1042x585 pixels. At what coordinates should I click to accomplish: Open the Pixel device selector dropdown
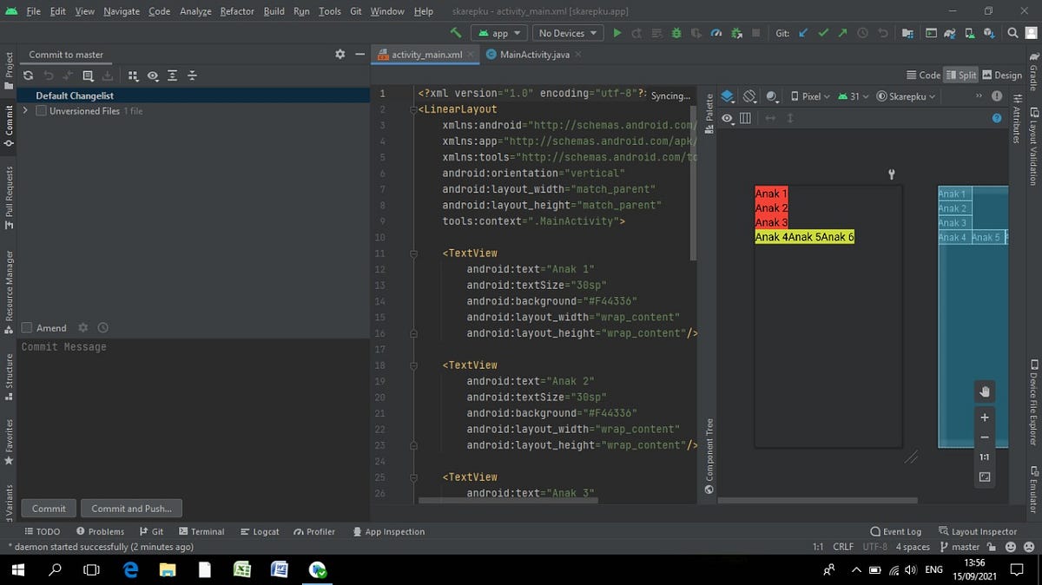pyautogui.click(x=810, y=96)
